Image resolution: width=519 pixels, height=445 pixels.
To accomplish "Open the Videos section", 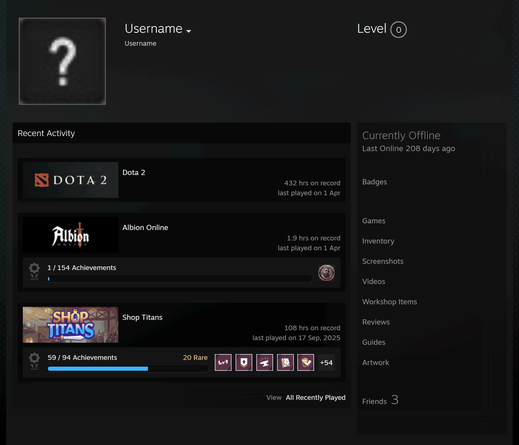I will click(x=374, y=282).
